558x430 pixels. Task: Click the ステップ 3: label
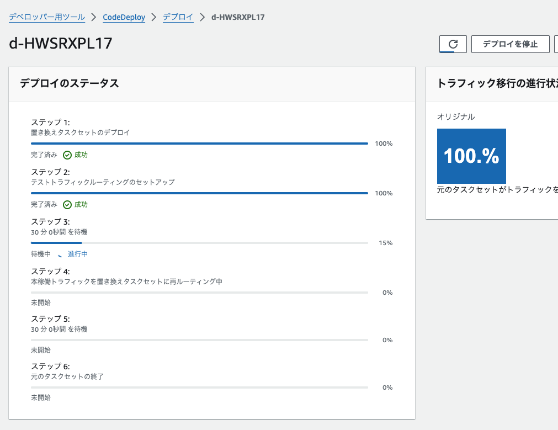tap(51, 222)
